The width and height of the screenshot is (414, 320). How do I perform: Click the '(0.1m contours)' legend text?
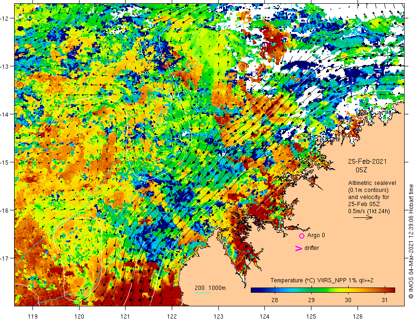tap(368, 190)
